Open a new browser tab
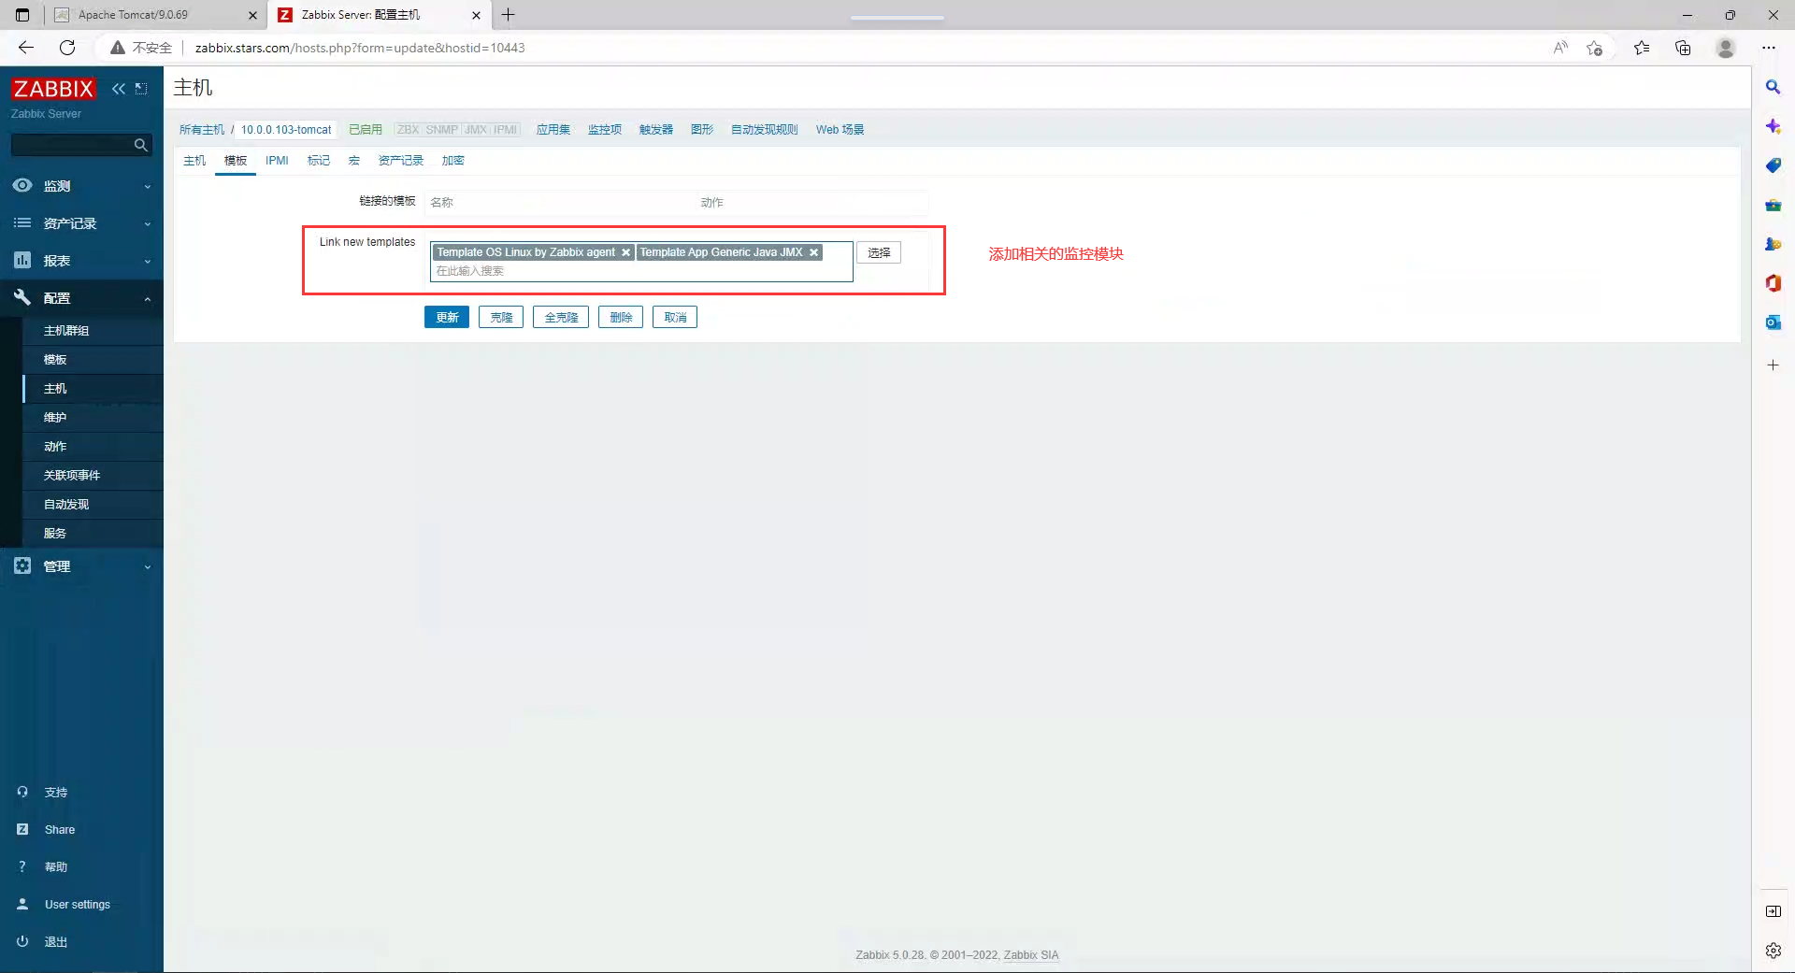1795x973 pixels. (509, 15)
